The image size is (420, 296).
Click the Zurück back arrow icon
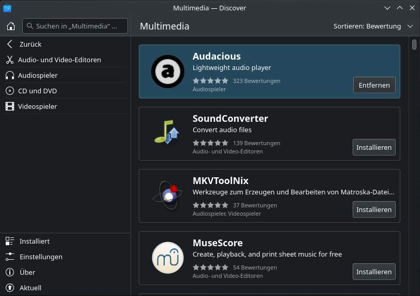click(x=10, y=44)
